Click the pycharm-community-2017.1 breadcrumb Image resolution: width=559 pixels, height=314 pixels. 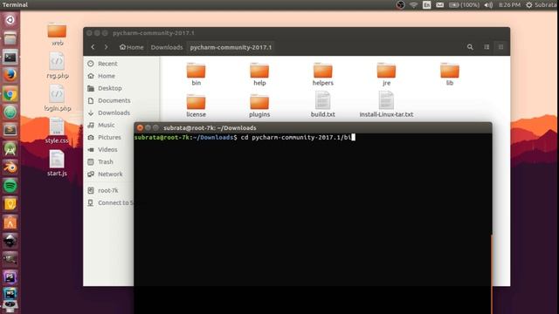[x=231, y=47]
